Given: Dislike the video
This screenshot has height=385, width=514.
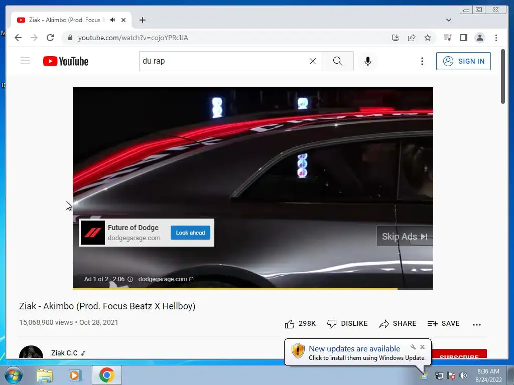Looking at the screenshot, I should coord(347,324).
